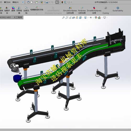Expand the Display Style dropdown arrow
The image size is (131, 131).
click(x=88, y=18)
